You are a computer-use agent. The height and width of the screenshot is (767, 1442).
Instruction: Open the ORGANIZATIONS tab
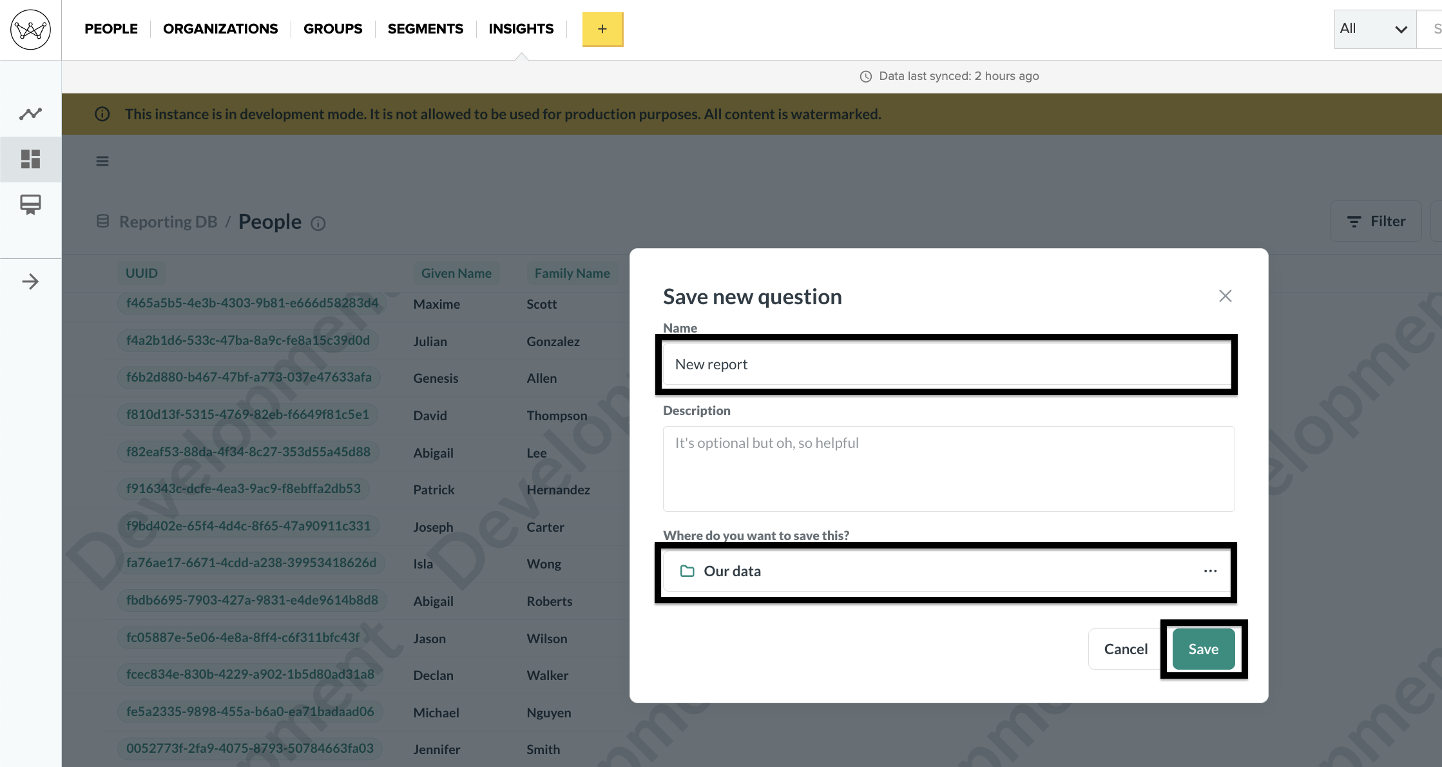click(x=220, y=29)
